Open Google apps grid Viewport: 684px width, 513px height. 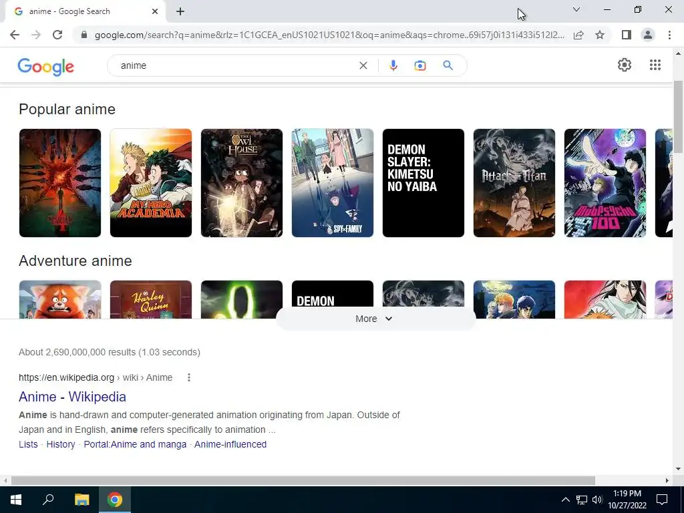click(x=655, y=65)
